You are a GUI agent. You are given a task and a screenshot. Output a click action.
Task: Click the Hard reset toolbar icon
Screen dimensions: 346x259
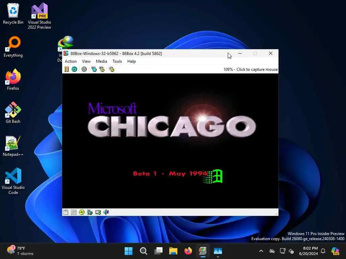click(74, 69)
